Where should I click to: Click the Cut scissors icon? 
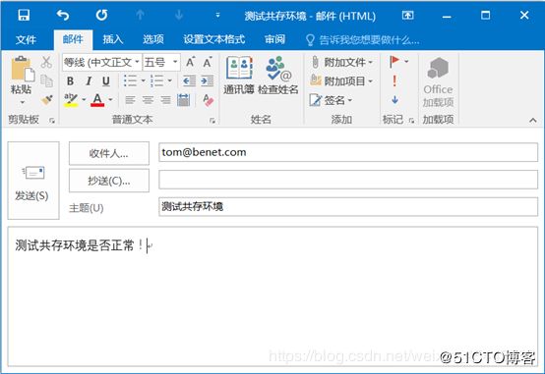click(x=46, y=63)
